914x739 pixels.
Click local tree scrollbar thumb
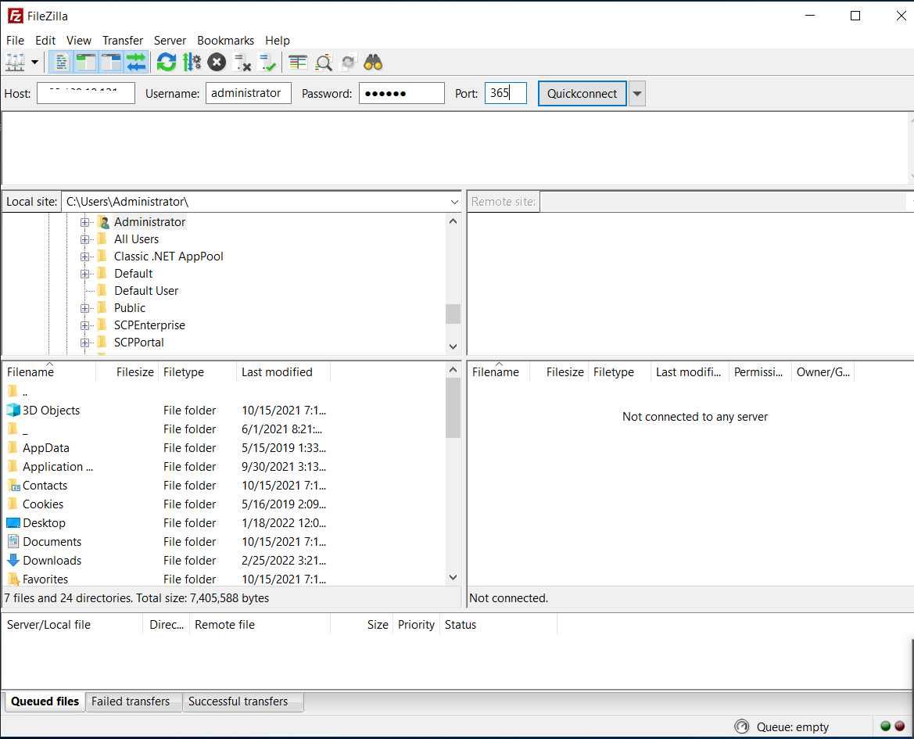point(453,314)
